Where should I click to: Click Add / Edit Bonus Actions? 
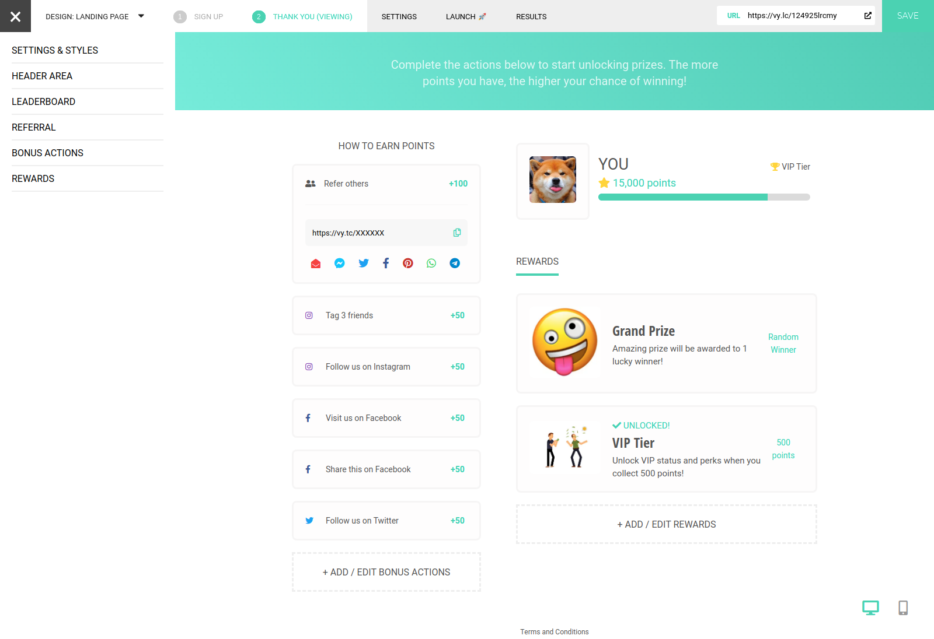tap(386, 573)
